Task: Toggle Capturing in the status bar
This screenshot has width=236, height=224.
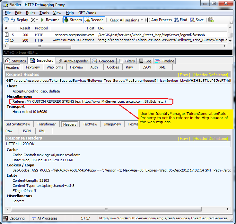Action: click(x=14, y=218)
